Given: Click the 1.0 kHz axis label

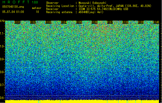Looking at the screenshot, I should click(2, 46).
